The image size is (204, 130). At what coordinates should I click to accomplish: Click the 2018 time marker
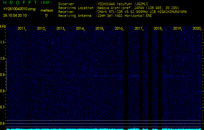[x=157, y=28]
